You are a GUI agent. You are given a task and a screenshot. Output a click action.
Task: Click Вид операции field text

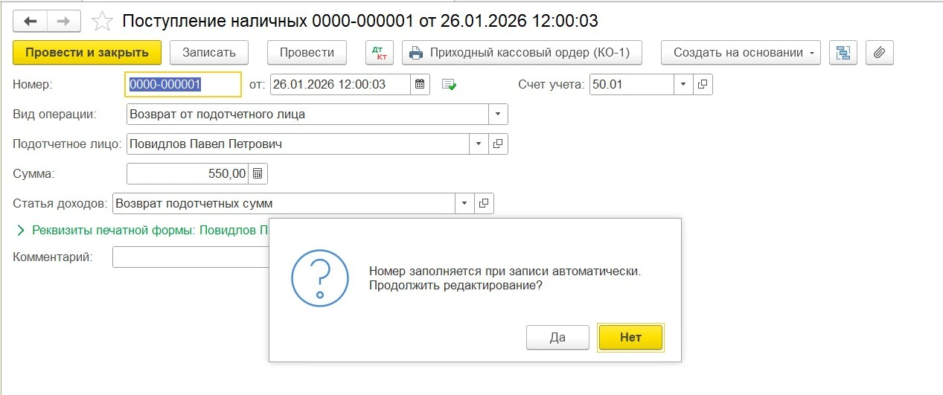[307, 114]
